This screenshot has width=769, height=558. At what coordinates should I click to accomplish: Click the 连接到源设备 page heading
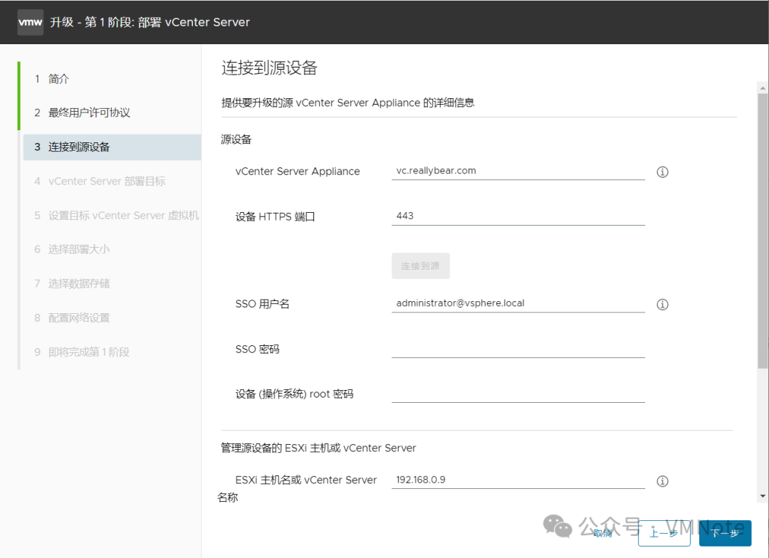click(269, 68)
